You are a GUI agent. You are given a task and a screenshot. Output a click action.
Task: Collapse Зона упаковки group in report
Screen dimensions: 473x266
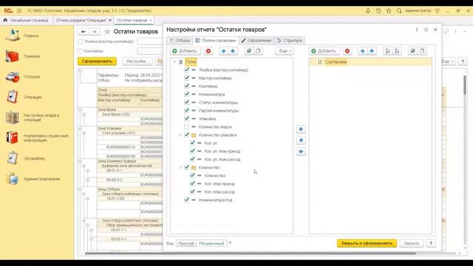[80, 128]
